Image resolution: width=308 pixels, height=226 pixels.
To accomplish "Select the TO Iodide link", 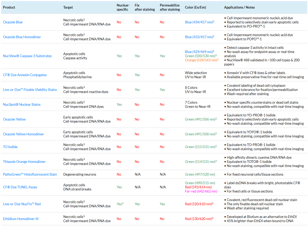I will pyautogui.click(x=10, y=147).
